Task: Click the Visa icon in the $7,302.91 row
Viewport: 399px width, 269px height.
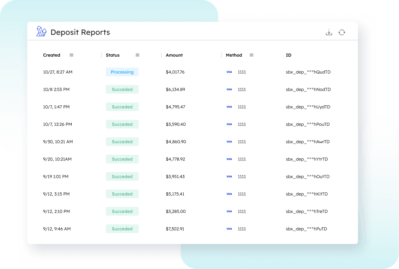Action: point(229,229)
